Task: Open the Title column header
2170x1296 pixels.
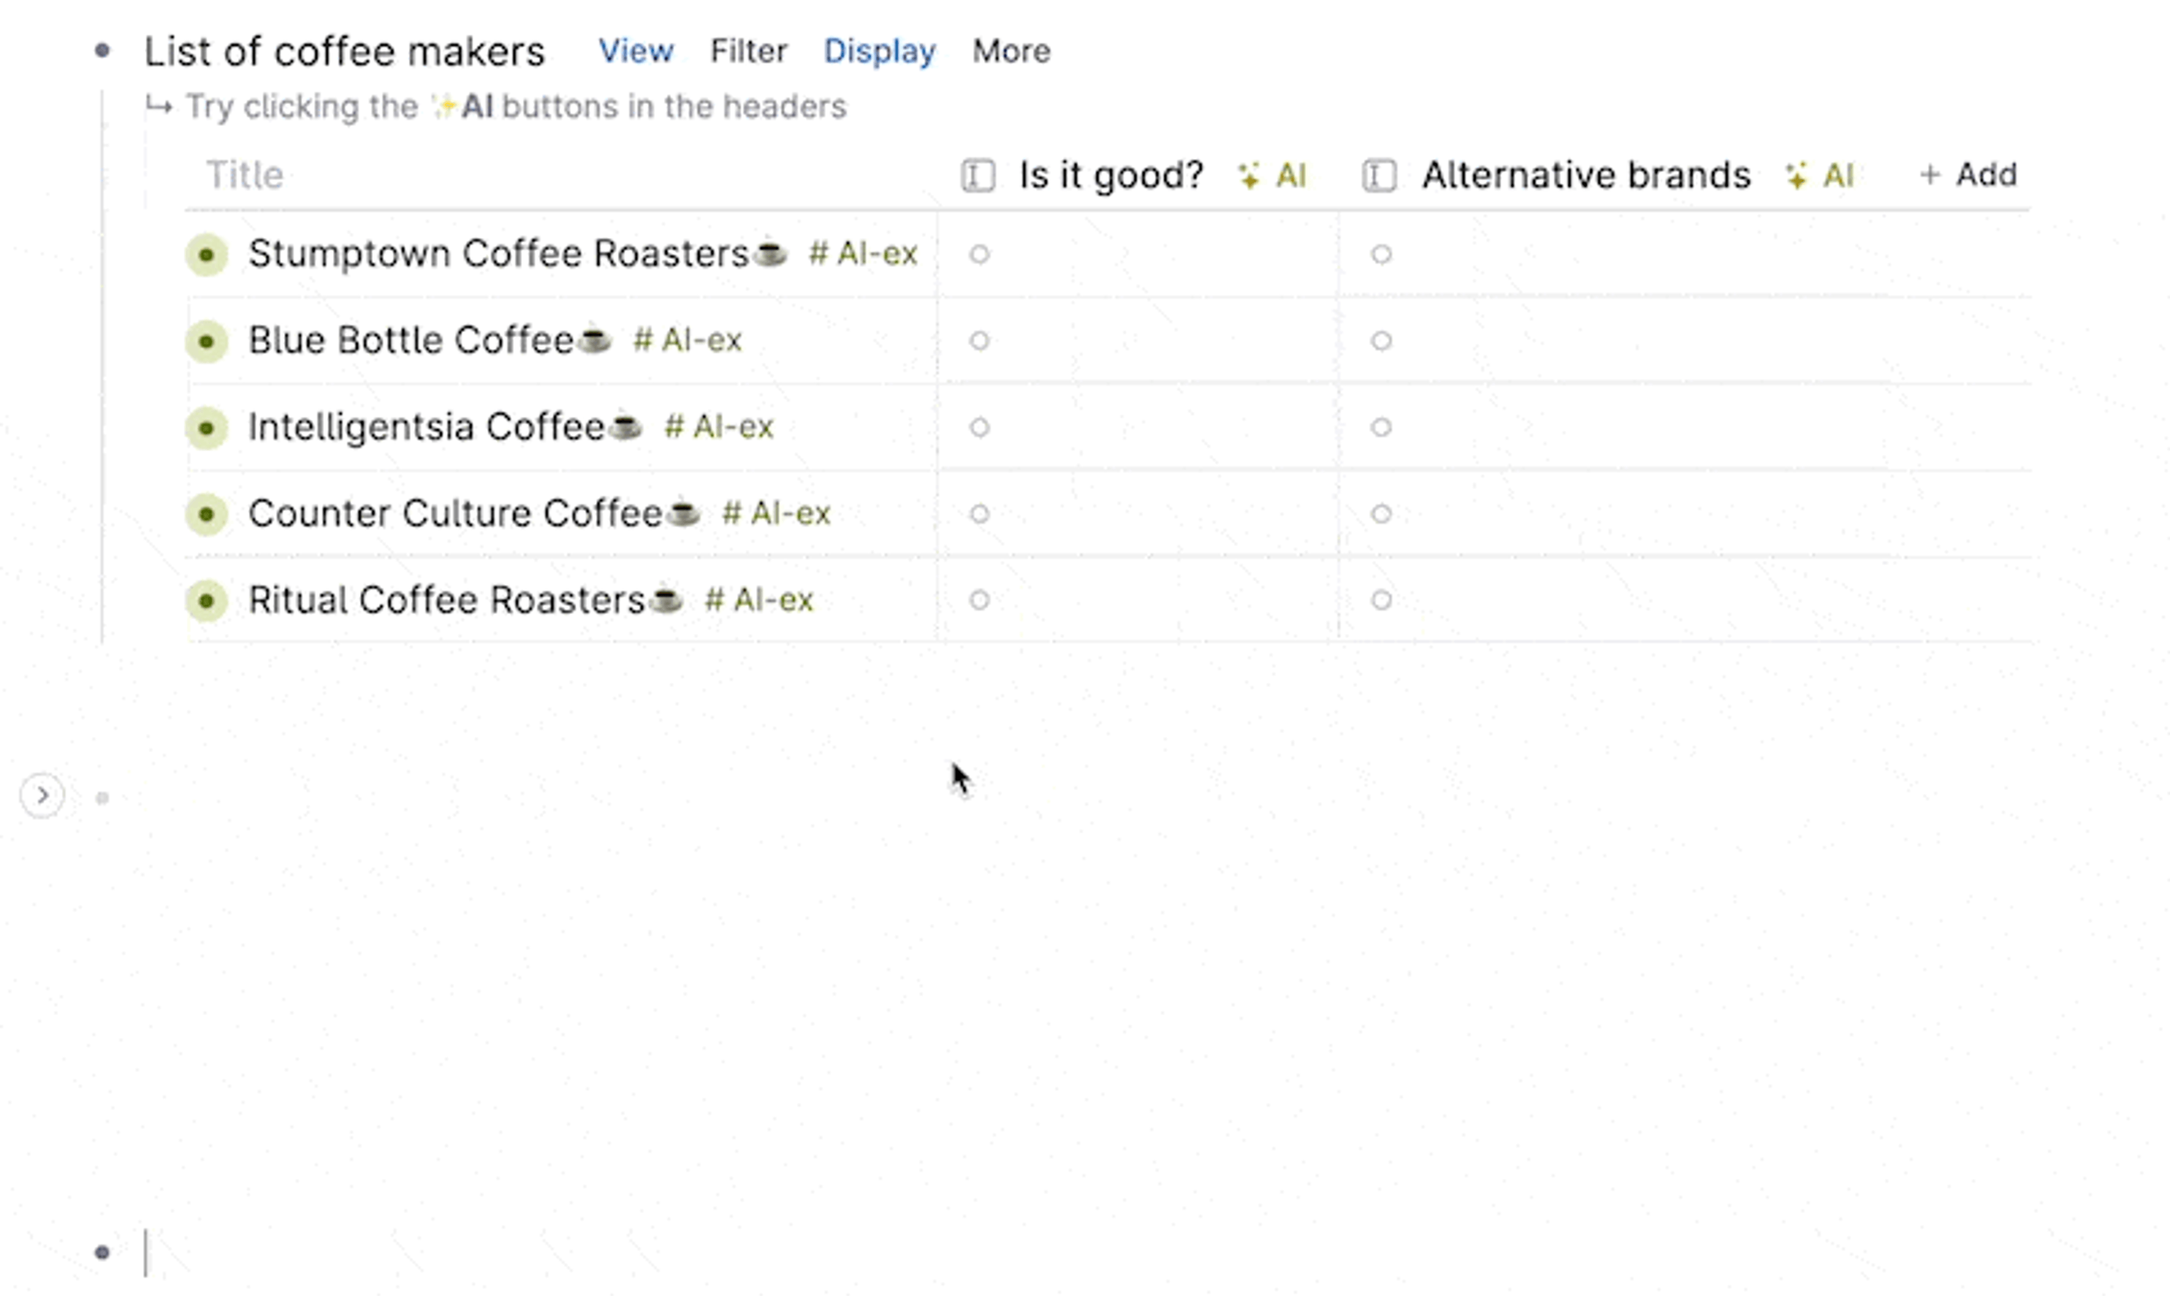Action: (245, 175)
